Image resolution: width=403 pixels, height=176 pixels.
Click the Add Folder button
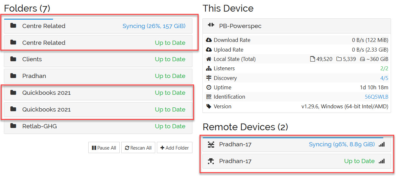point(175,148)
